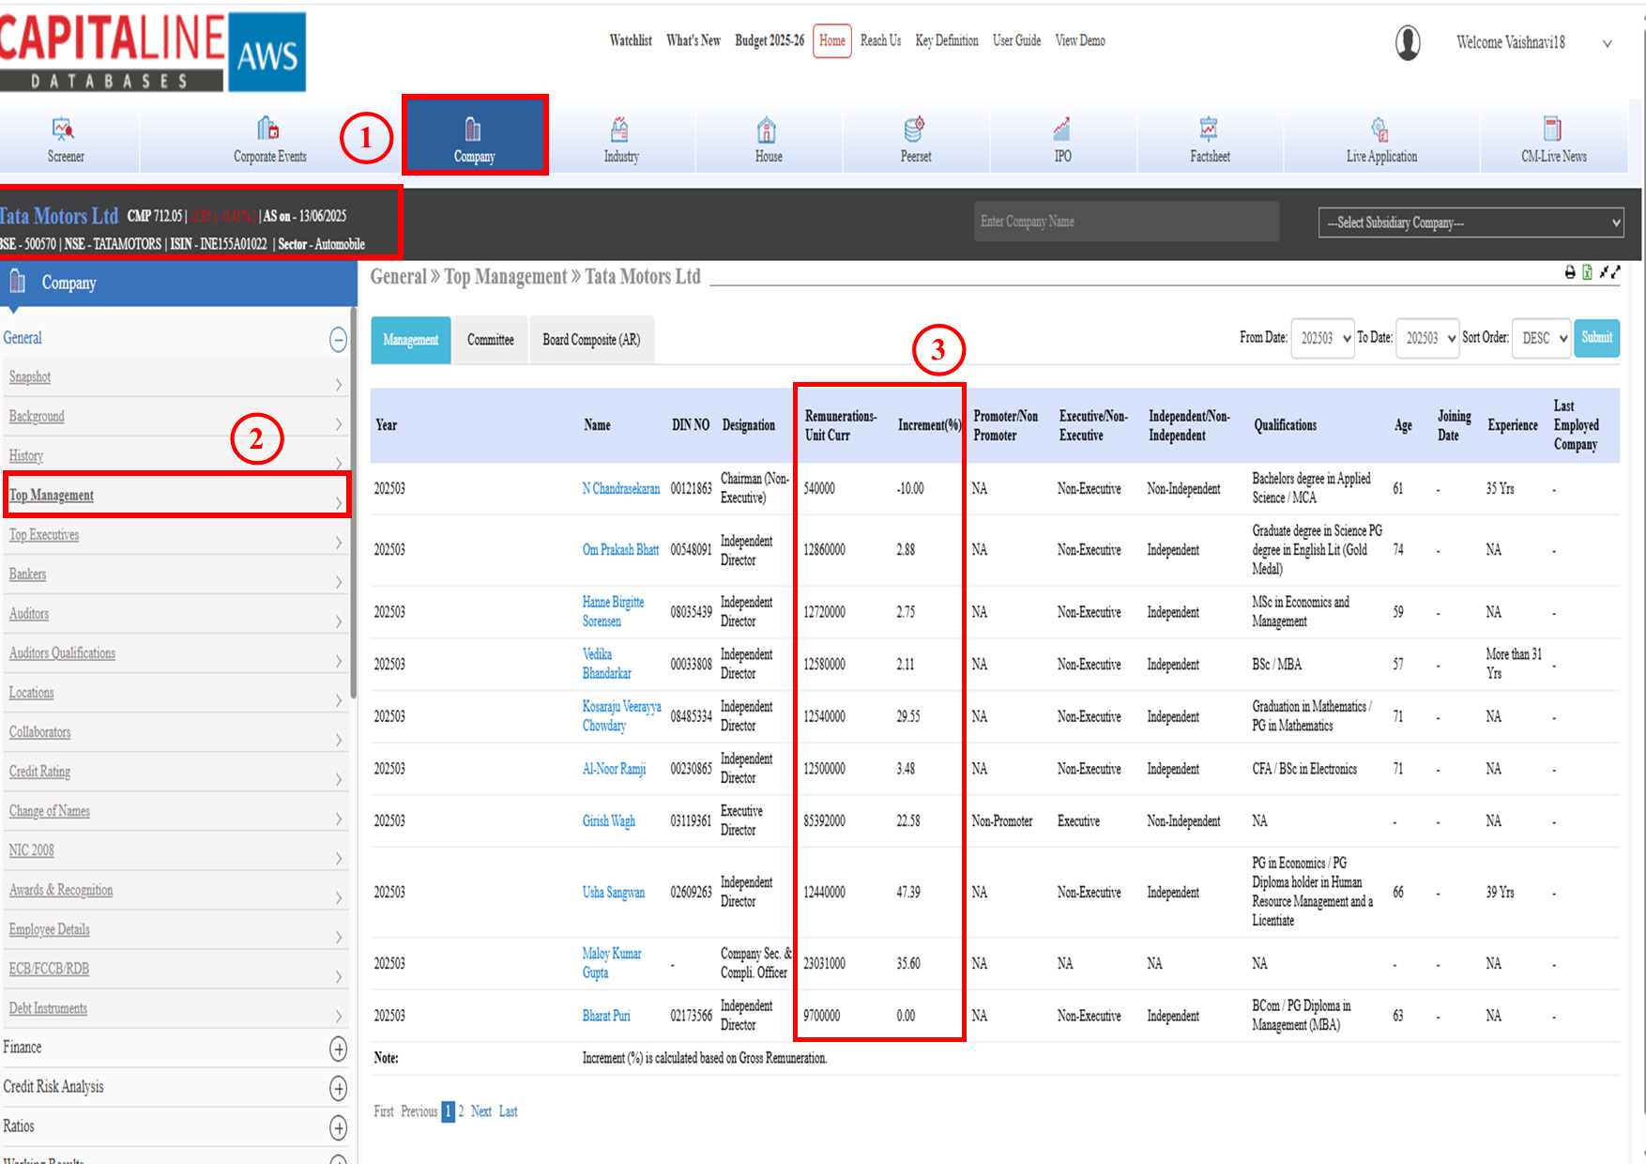Expand the Credit Risk Analysis section
The width and height of the screenshot is (1646, 1164).
pos(338,1088)
